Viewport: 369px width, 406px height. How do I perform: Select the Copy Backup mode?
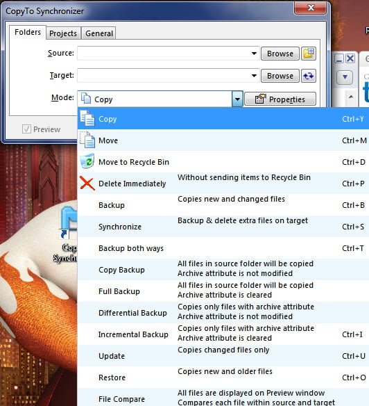[223, 270]
